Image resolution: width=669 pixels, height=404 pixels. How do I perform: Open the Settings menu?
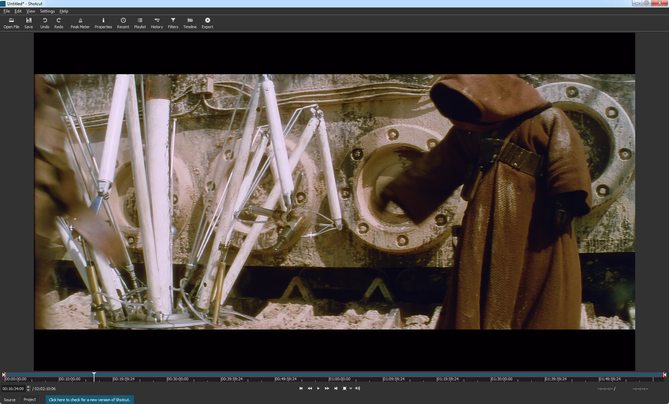pyautogui.click(x=47, y=11)
